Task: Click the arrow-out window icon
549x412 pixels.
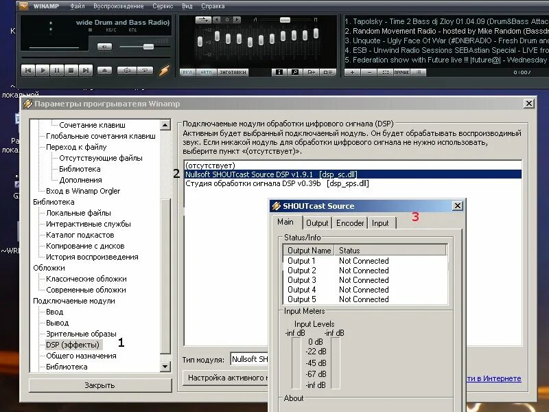Action: coord(311,72)
